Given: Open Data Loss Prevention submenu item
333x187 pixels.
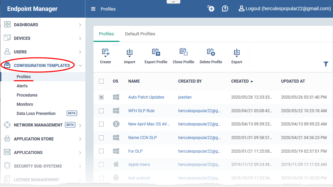Looking at the screenshot, I should [x=36, y=113].
